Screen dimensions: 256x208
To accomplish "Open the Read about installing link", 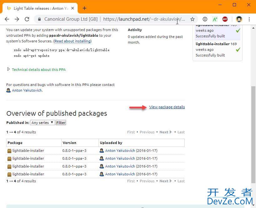I will pos(73,41).
